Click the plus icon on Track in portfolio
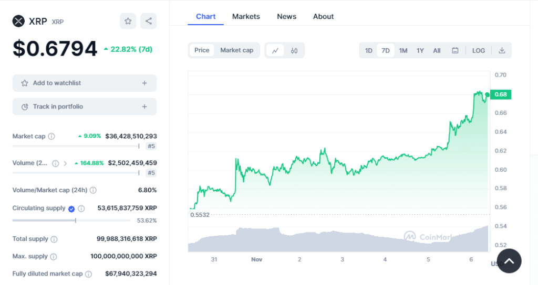The height and width of the screenshot is (285, 538). click(144, 107)
